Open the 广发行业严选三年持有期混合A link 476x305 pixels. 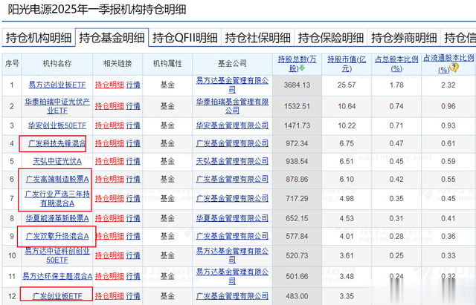pyautogui.click(x=57, y=198)
